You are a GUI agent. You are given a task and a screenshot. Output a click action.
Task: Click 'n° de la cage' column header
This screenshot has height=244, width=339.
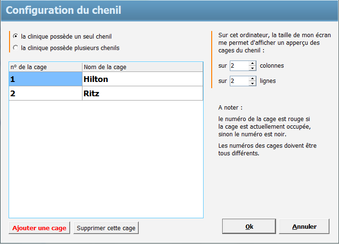pos(45,67)
